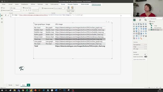The height and width of the screenshot is (92, 163).
Task: Open Data view from the left sidebar
Action: [2, 19]
